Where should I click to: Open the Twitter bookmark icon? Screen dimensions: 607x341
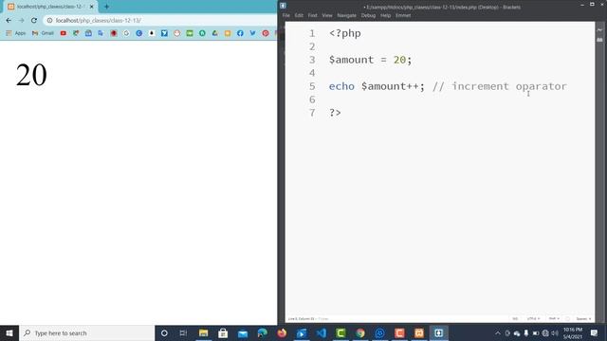click(253, 33)
